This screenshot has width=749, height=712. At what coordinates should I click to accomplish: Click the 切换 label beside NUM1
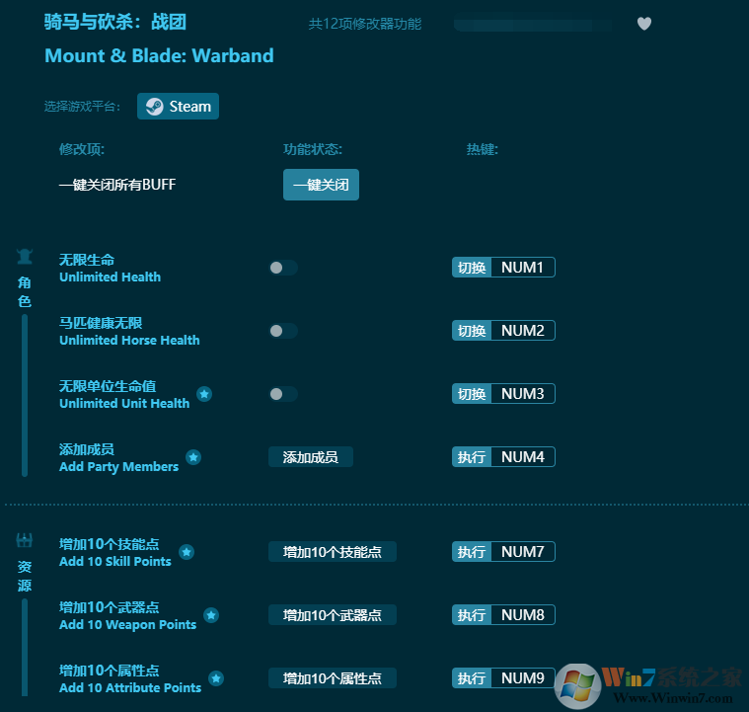472,268
